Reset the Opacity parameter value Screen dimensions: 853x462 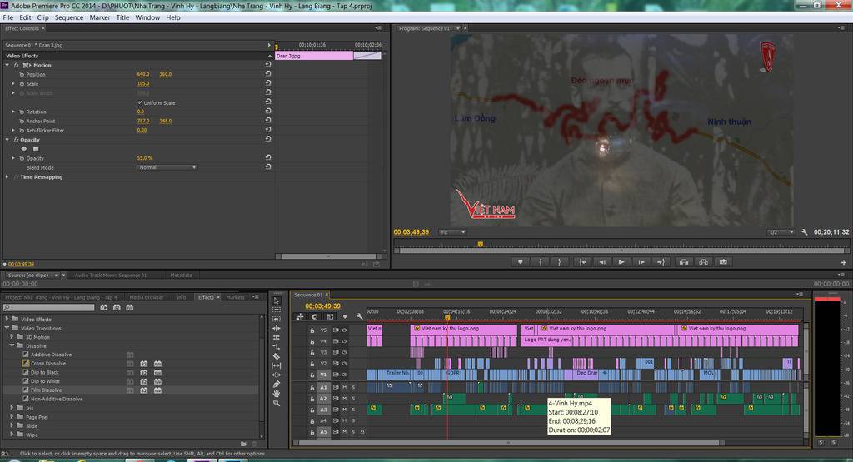(x=267, y=157)
